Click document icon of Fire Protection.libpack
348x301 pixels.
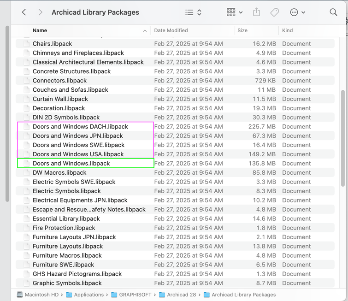pos(27,228)
